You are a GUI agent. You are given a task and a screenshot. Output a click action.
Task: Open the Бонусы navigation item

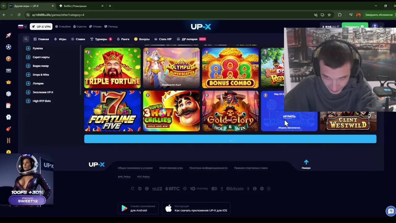click(x=142, y=39)
